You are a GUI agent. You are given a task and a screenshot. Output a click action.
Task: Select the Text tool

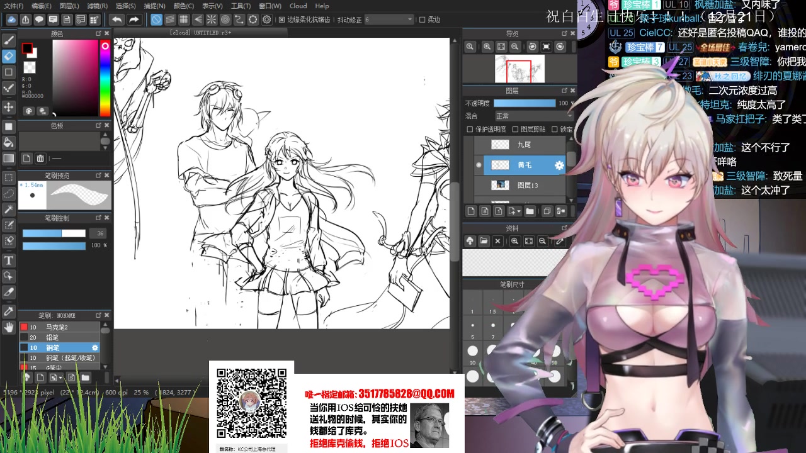(x=9, y=260)
